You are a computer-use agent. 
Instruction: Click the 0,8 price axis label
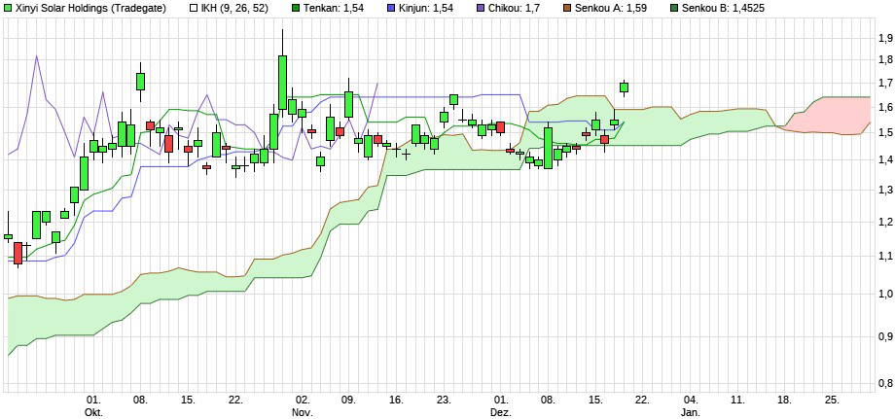click(x=886, y=382)
